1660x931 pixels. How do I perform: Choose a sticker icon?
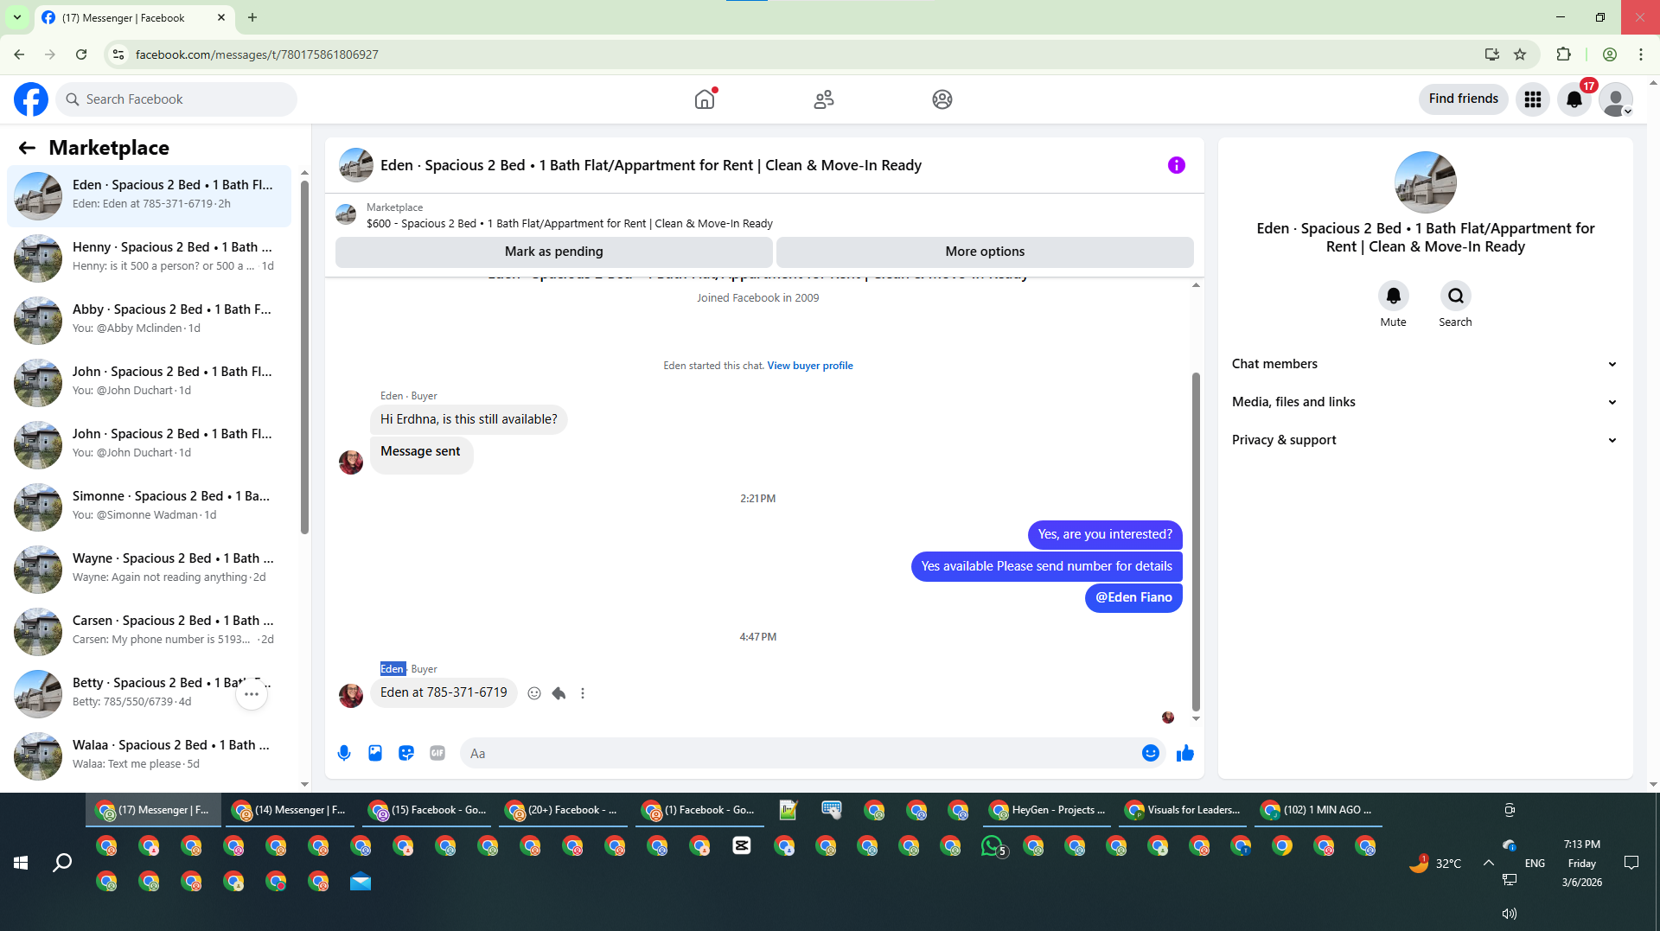(x=406, y=753)
